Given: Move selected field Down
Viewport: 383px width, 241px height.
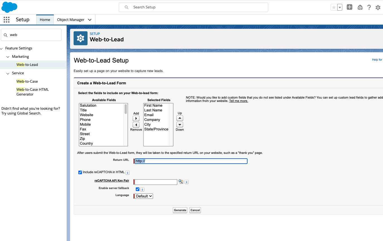Looking at the screenshot, I should click(180, 125).
